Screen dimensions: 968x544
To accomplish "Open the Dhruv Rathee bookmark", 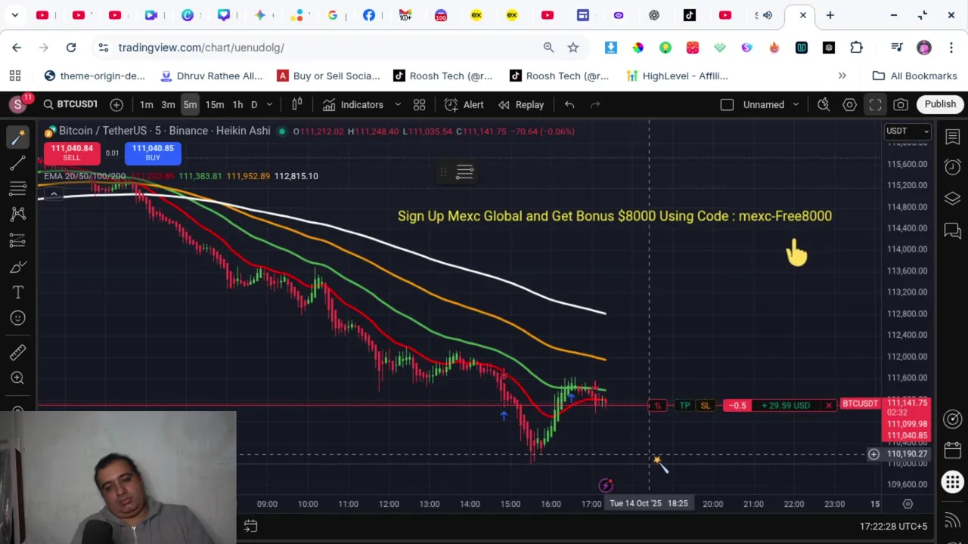I will click(x=212, y=76).
